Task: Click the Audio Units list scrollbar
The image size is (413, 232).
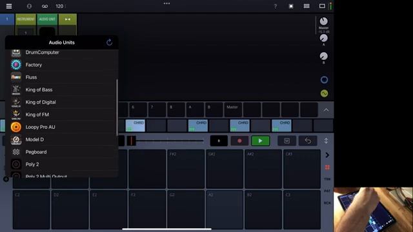Action: click(117, 108)
